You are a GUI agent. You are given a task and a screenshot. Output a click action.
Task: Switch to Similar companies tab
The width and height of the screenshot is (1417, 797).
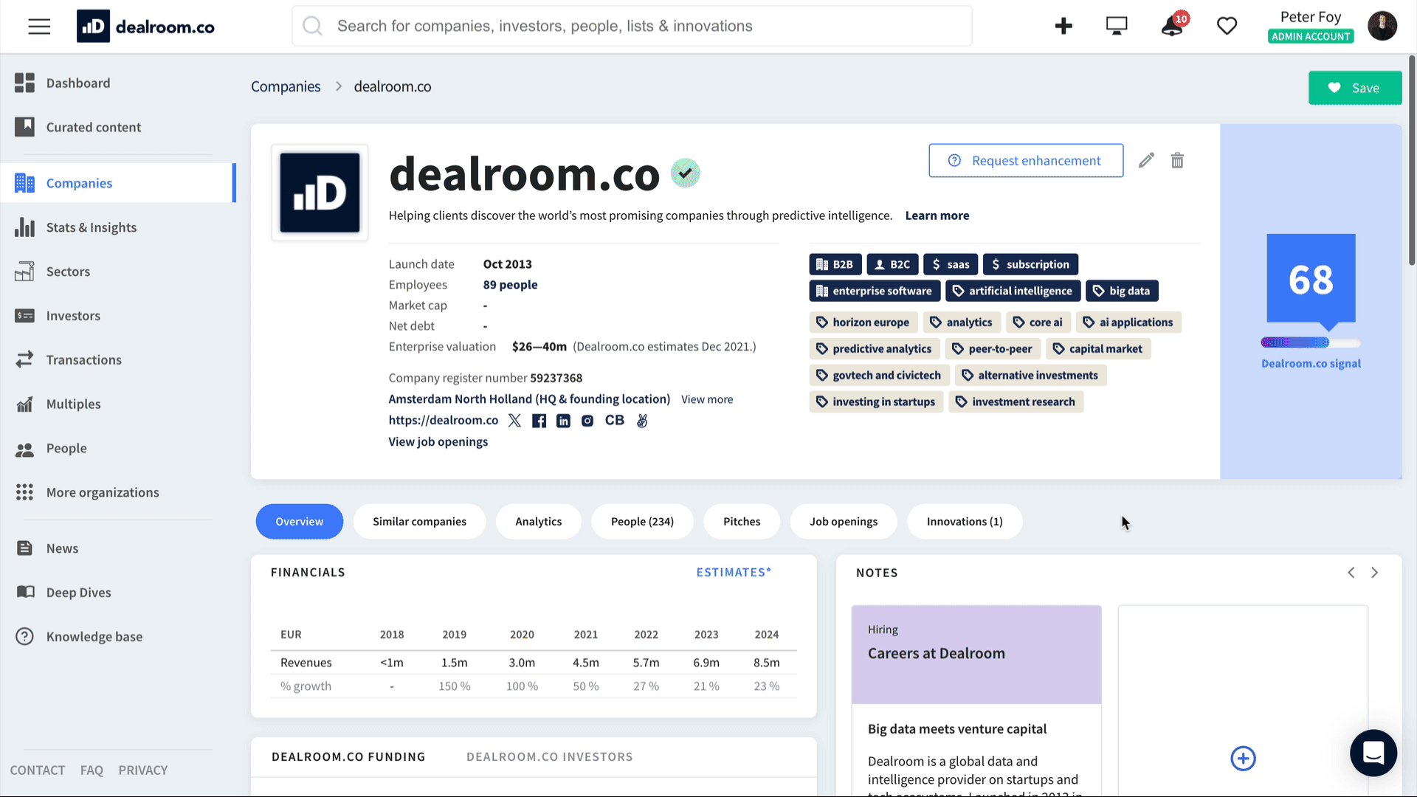[419, 522]
